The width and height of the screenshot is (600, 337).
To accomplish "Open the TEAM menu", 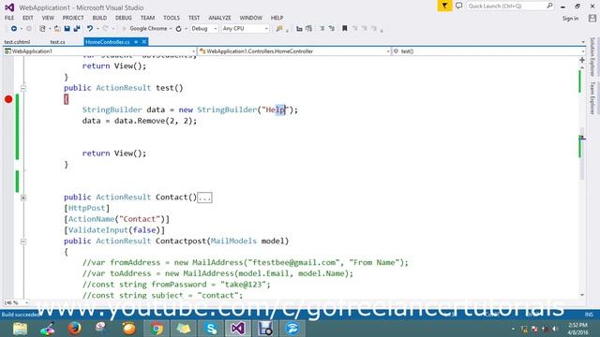I will coord(147,18).
